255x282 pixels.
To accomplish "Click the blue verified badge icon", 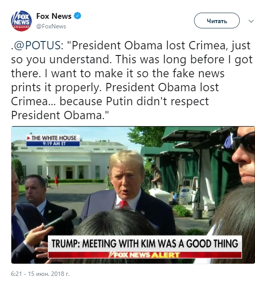I will (x=77, y=16).
